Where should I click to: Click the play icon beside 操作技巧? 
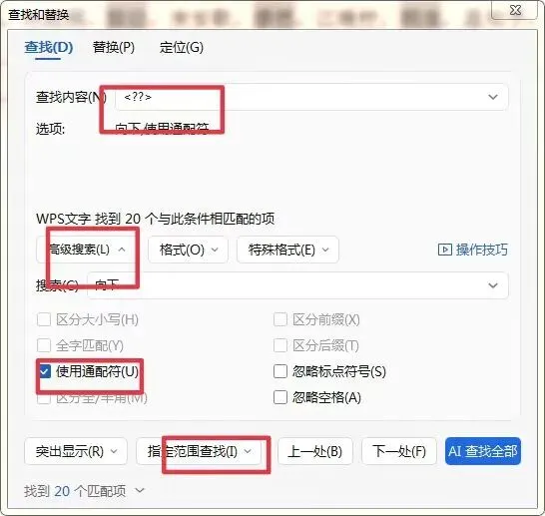pos(445,250)
